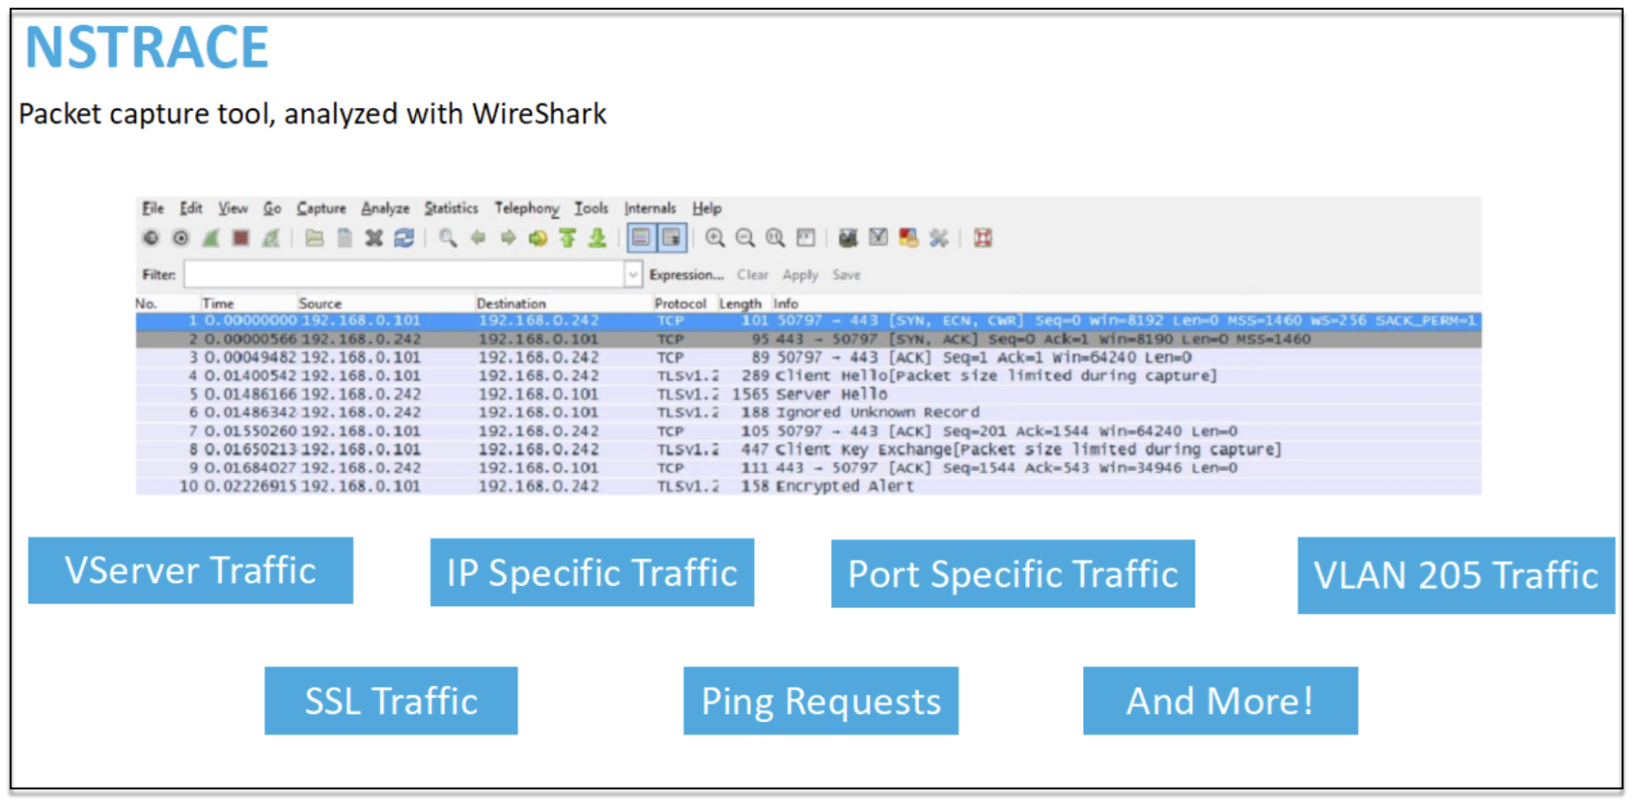Reload the capture file icon
Screen dimensions: 1639x801
tap(404, 237)
